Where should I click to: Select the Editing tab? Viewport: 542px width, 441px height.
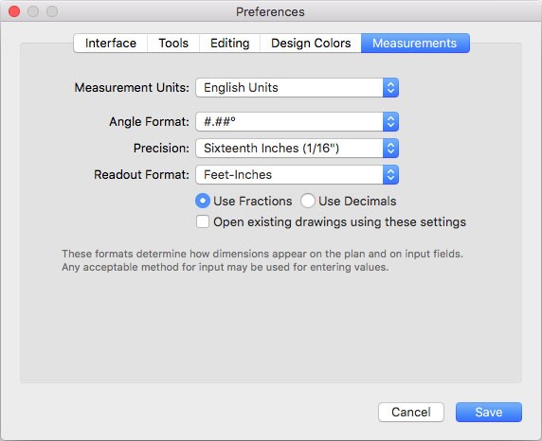coord(229,44)
